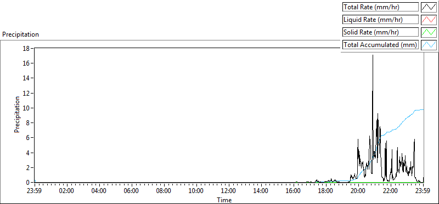The width and height of the screenshot is (439, 204).
Task: Click the 12 y-axis tick label
Action: coord(26,93)
